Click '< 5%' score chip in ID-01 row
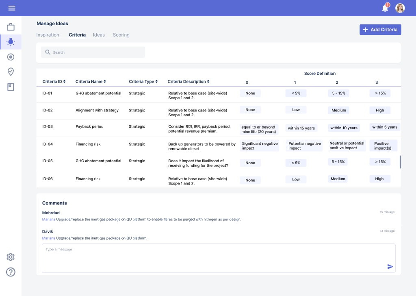Image resolution: width=416 pixels, height=296 pixels. (x=296, y=93)
